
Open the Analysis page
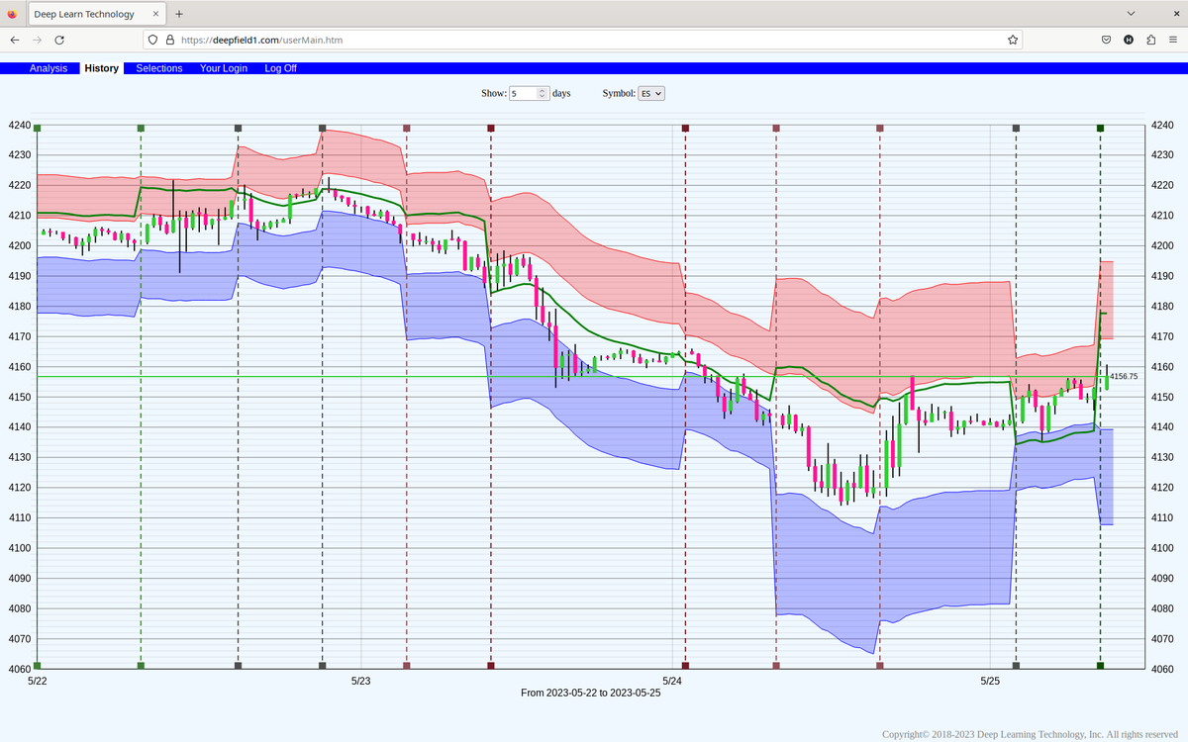(49, 68)
